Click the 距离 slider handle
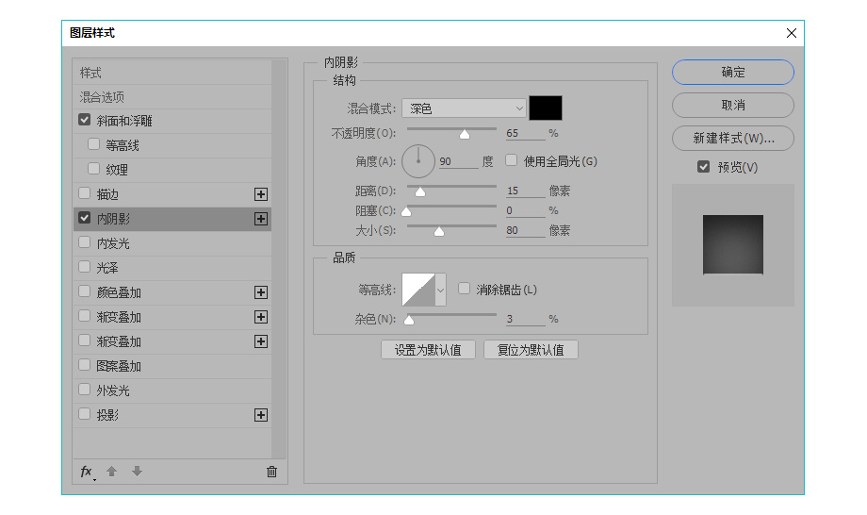The image size is (867, 515). click(x=420, y=192)
